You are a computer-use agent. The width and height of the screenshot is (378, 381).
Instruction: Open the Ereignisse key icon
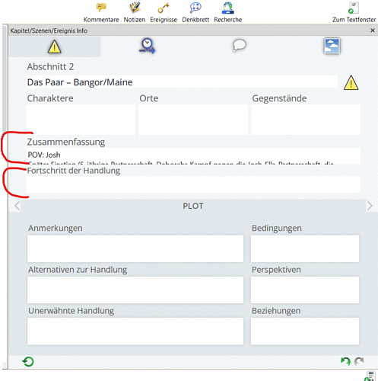pos(164,12)
